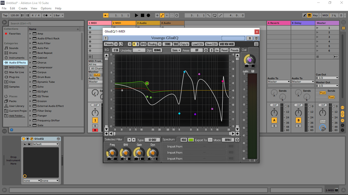
Task: Toggle SOLO in GlissEQ toolbar
Action: 176,44
